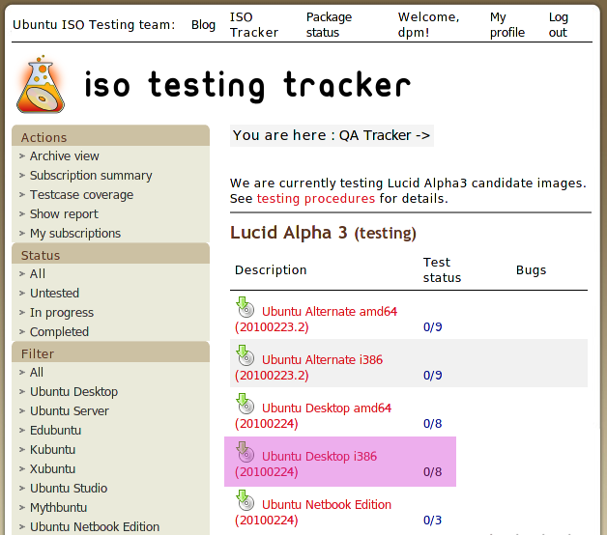Open Subscription summary

[91, 176]
